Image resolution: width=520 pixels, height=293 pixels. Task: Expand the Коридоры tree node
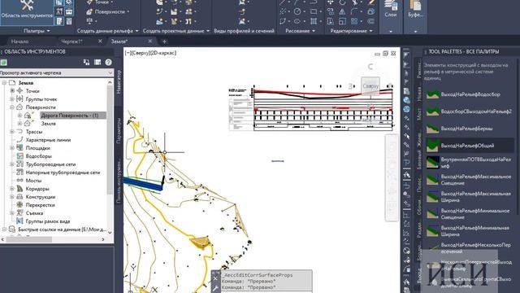[x=12, y=189]
